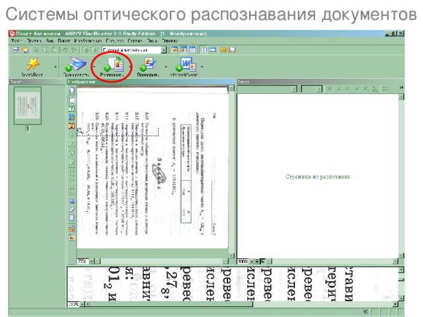Click the topmost icon of Image panel toolbar

tap(72, 90)
